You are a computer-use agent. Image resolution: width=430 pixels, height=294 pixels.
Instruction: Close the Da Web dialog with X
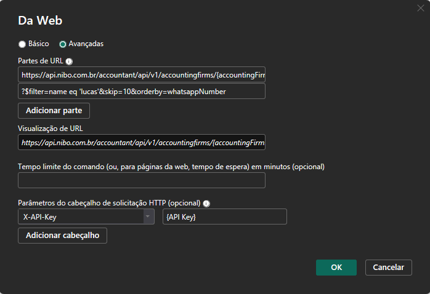tap(420, 8)
